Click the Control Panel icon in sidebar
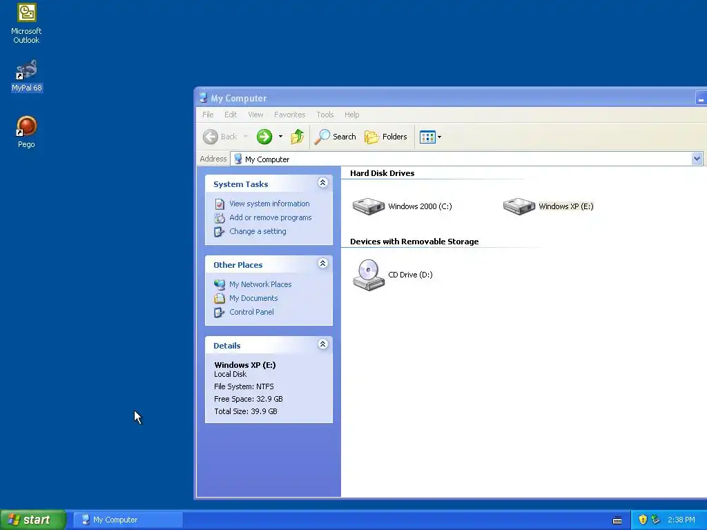The image size is (707, 530). tap(219, 313)
